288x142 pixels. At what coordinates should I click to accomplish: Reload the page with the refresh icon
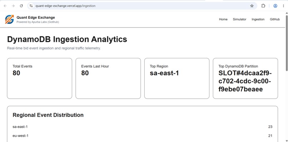(21, 6)
